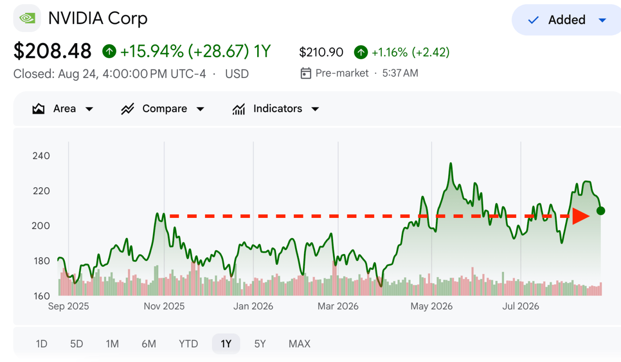Open the Added watchlist dropdown arrow

pos(603,20)
